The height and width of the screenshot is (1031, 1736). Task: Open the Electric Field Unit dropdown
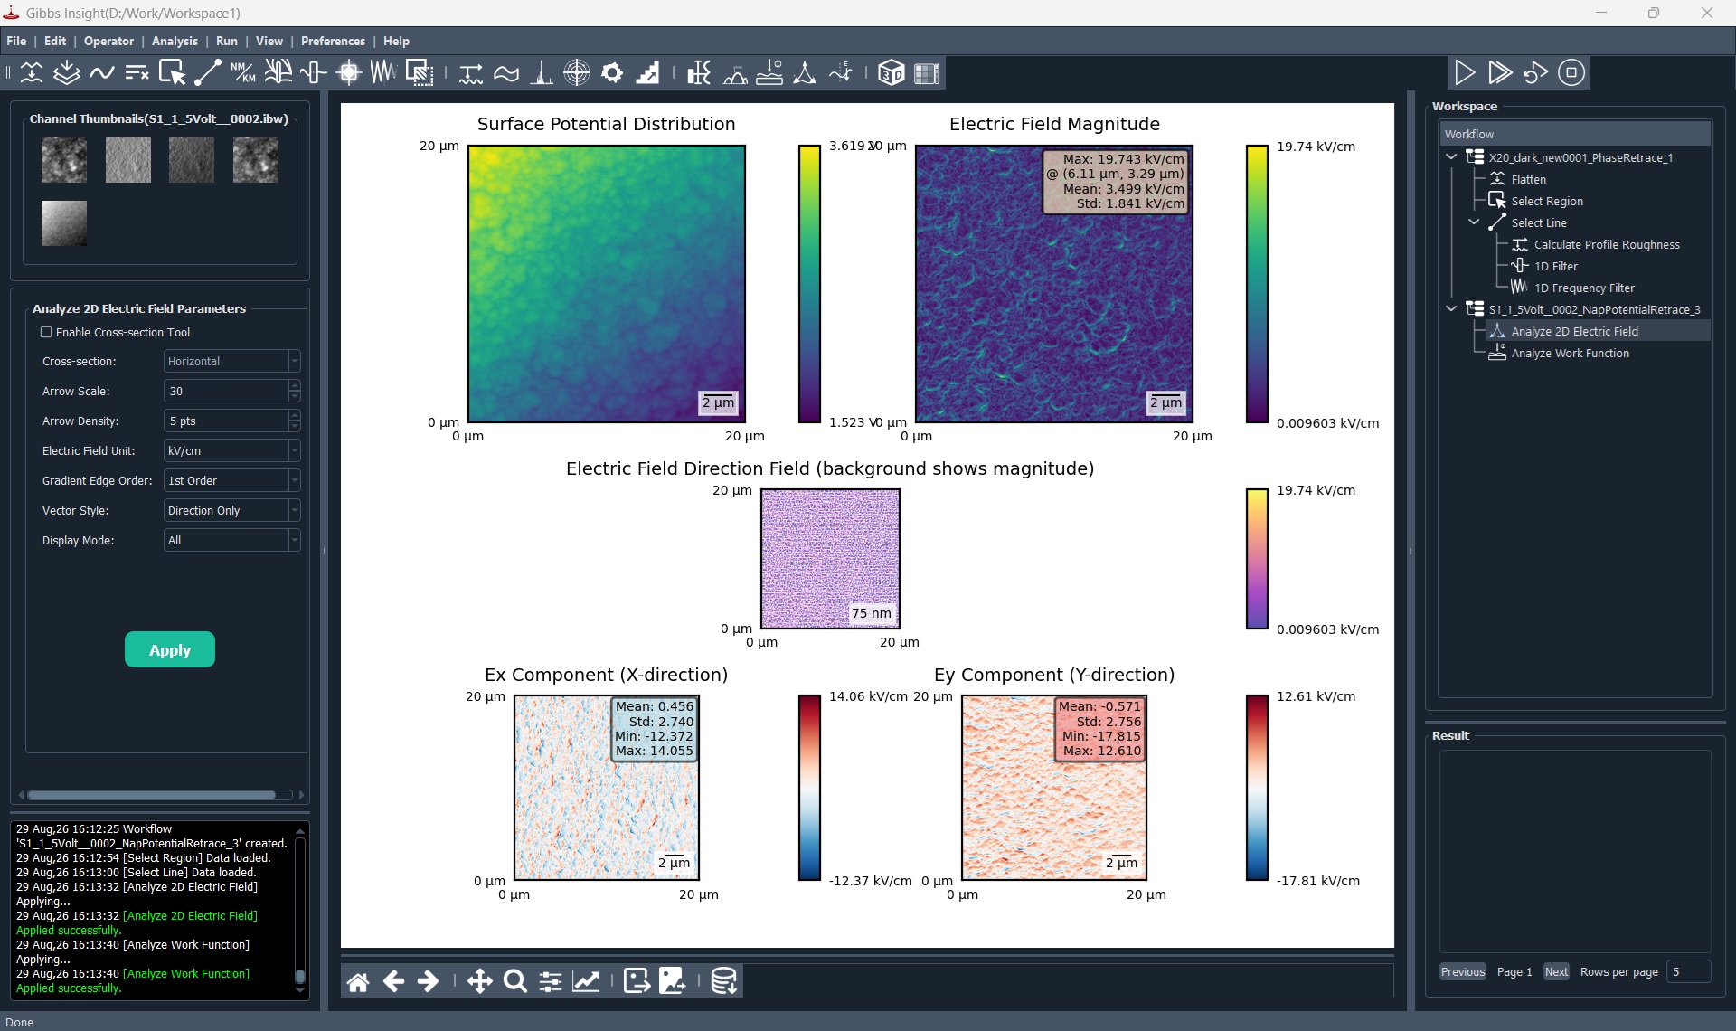[231, 450]
